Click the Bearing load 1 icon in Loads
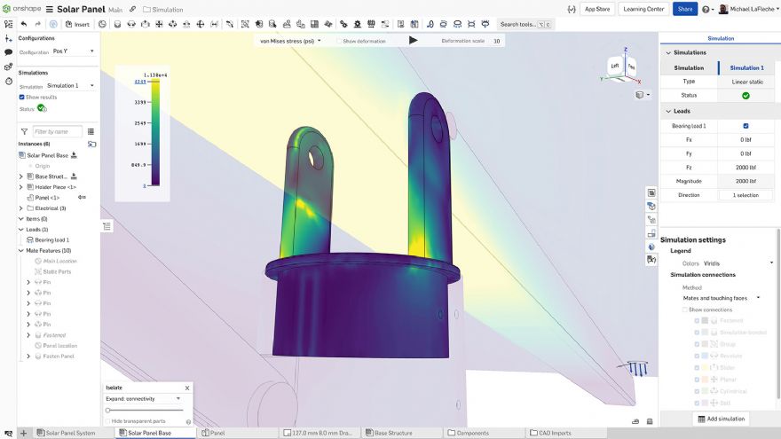781x439 pixels. tap(30, 240)
